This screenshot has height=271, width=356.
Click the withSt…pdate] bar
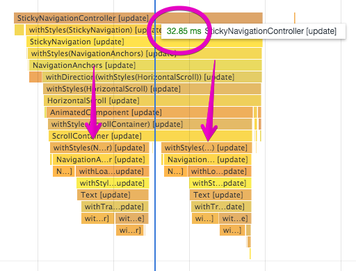click(220, 183)
